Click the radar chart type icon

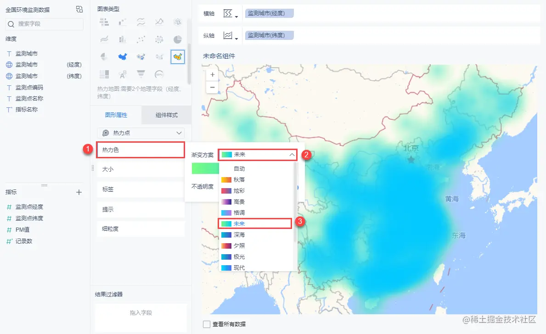pos(178,22)
